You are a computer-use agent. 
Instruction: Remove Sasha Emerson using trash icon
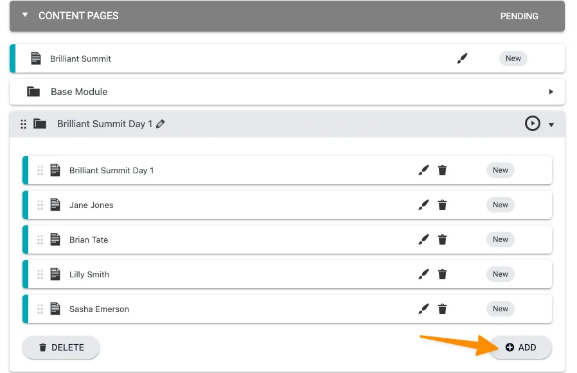(x=442, y=309)
